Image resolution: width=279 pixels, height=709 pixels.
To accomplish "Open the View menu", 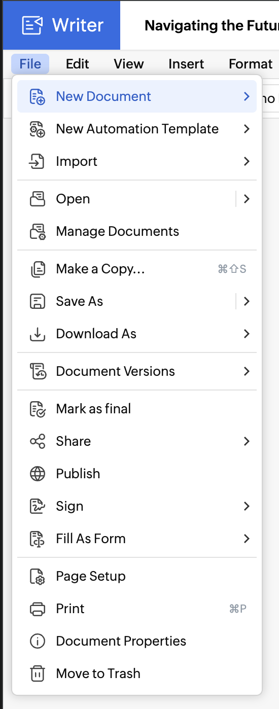I will click(128, 64).
